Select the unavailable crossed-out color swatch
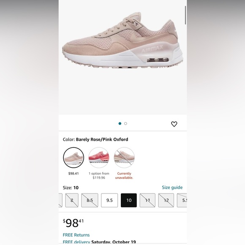The width and height of the screenshot is (245, 245). click(x=124, y=158)
